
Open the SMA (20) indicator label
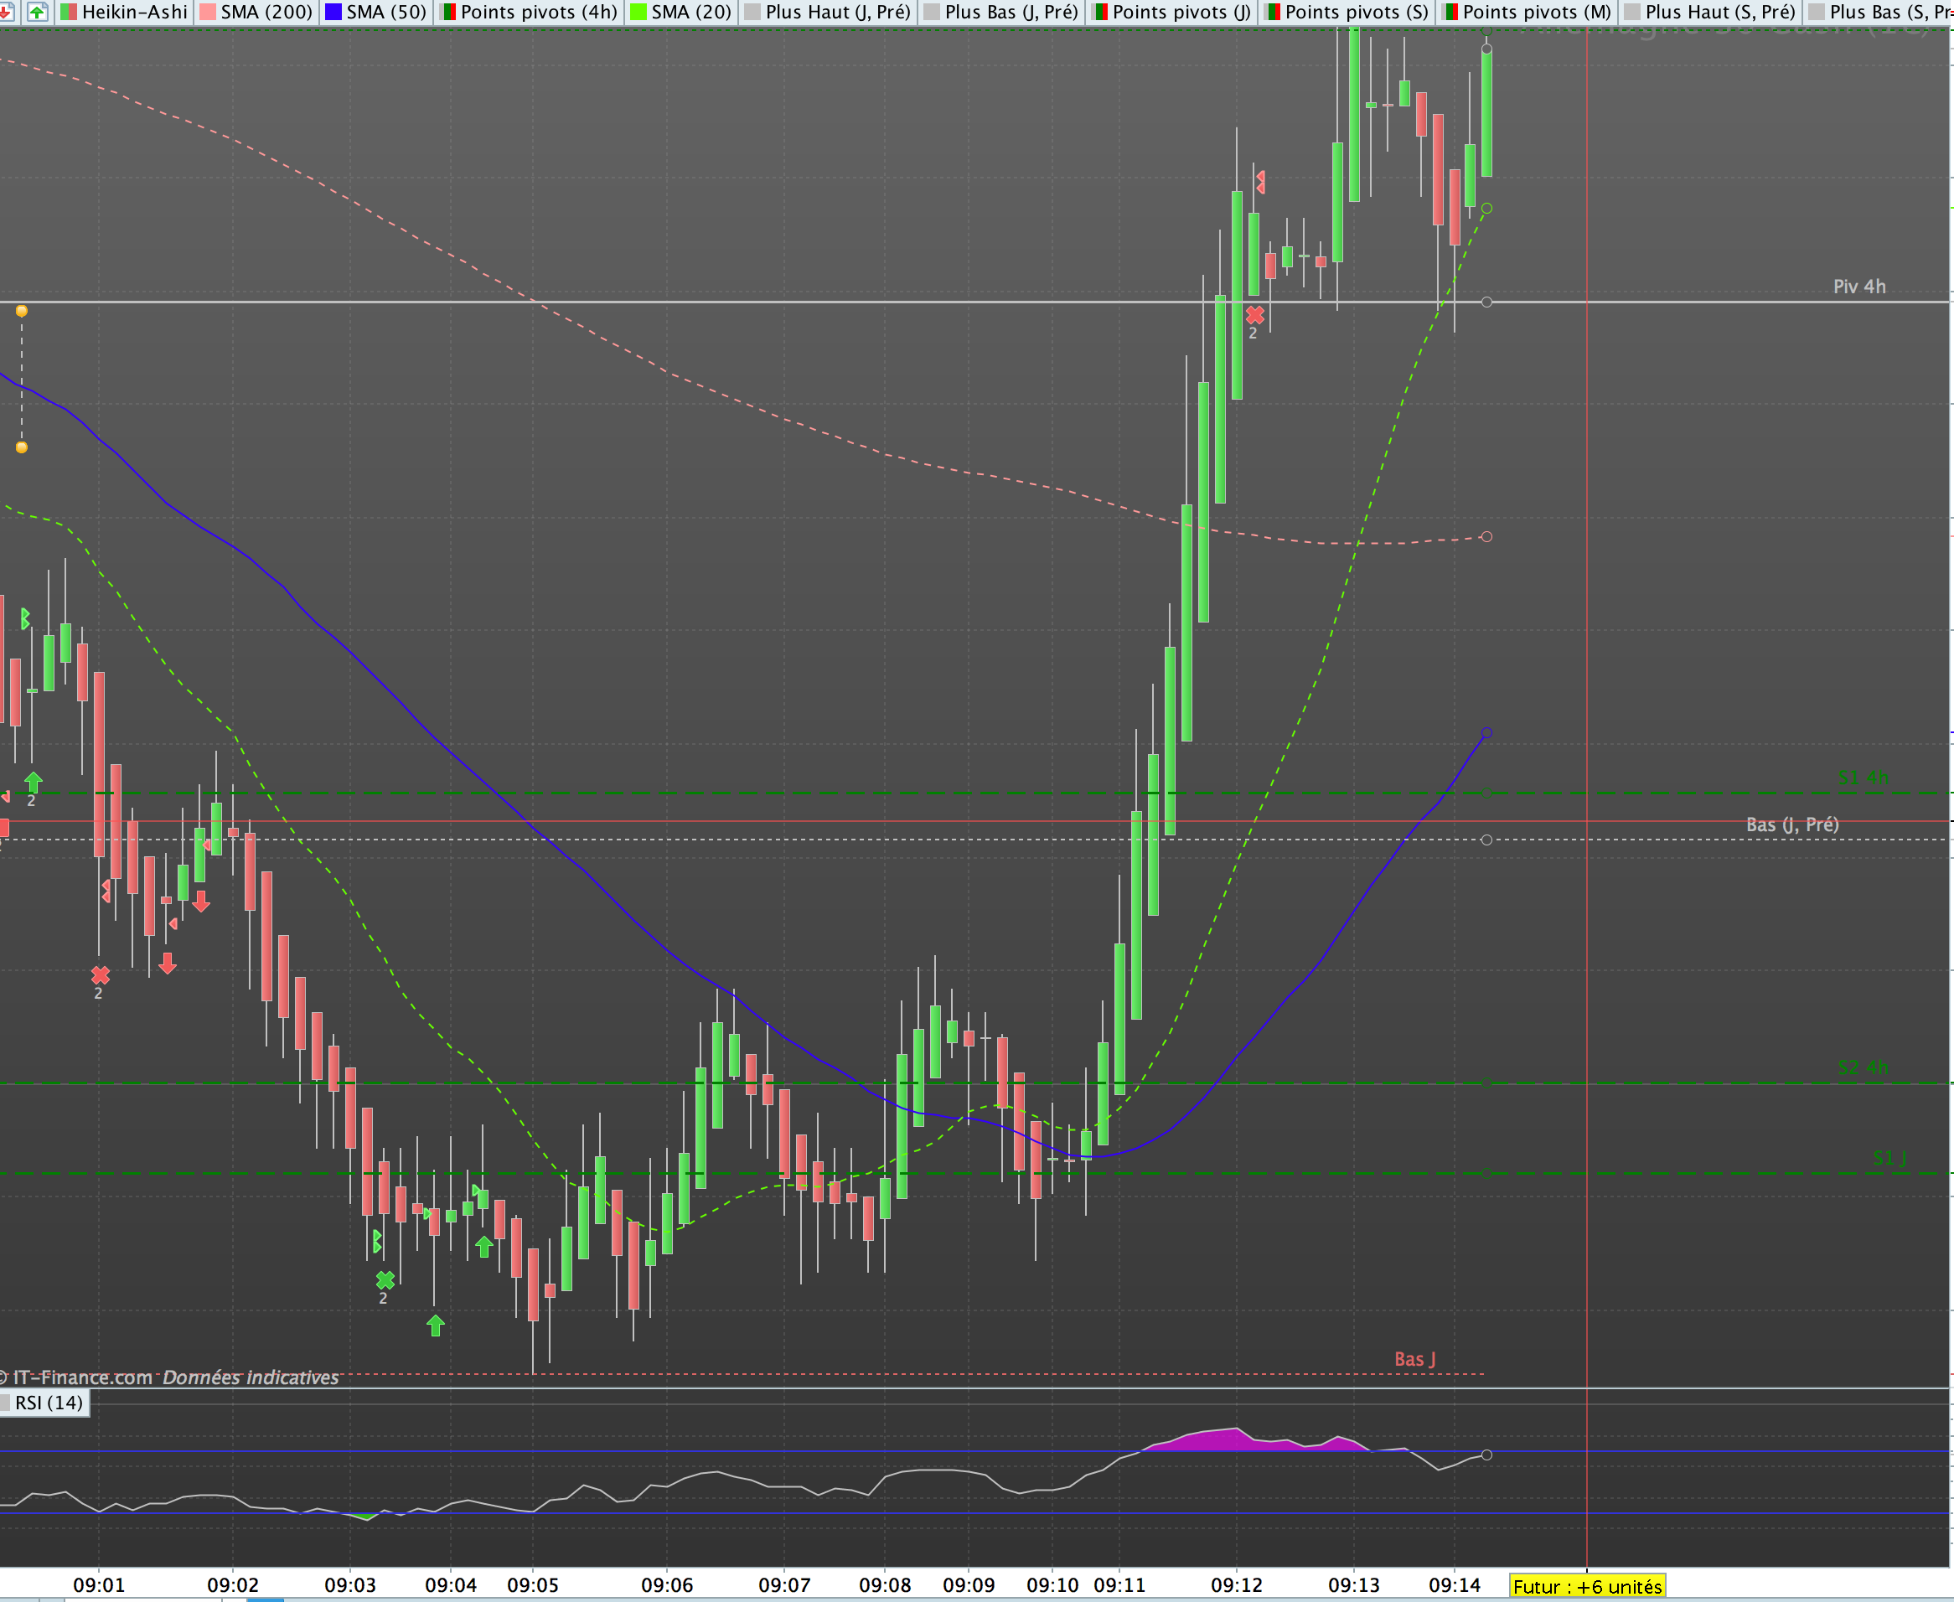pyautogui.click(x=690, y=12)
